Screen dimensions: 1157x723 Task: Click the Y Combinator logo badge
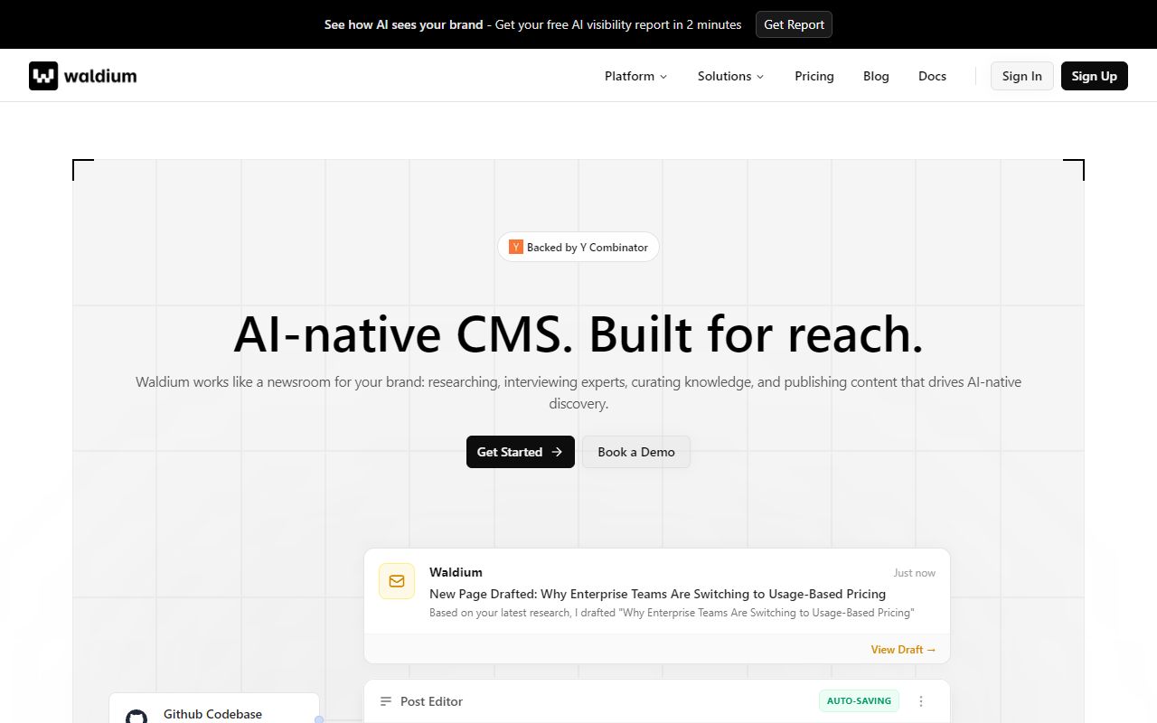coord(516,247)
